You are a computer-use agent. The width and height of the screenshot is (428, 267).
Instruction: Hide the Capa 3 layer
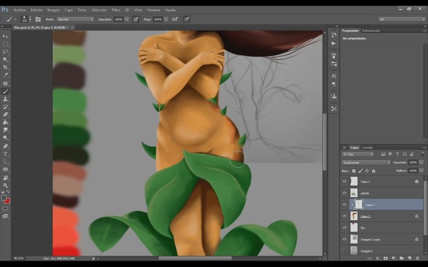[x=344, y=204]
